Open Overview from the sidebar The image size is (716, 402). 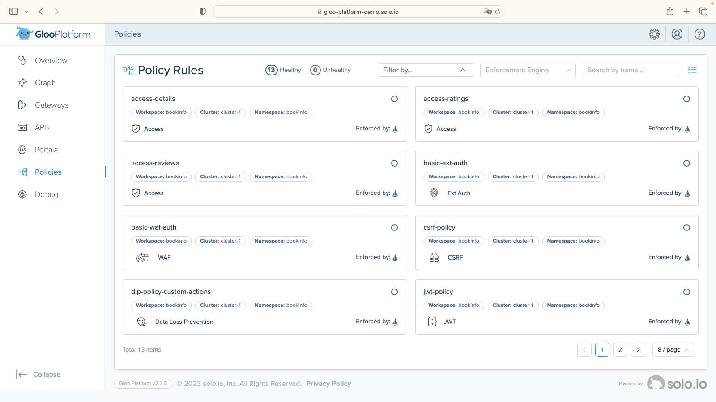(50, 60)
